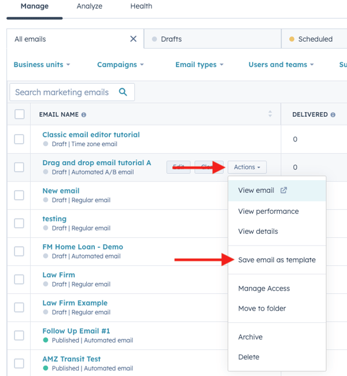
Task: Check the Classic email editor tutorial row
Action: tap(19, 139)
